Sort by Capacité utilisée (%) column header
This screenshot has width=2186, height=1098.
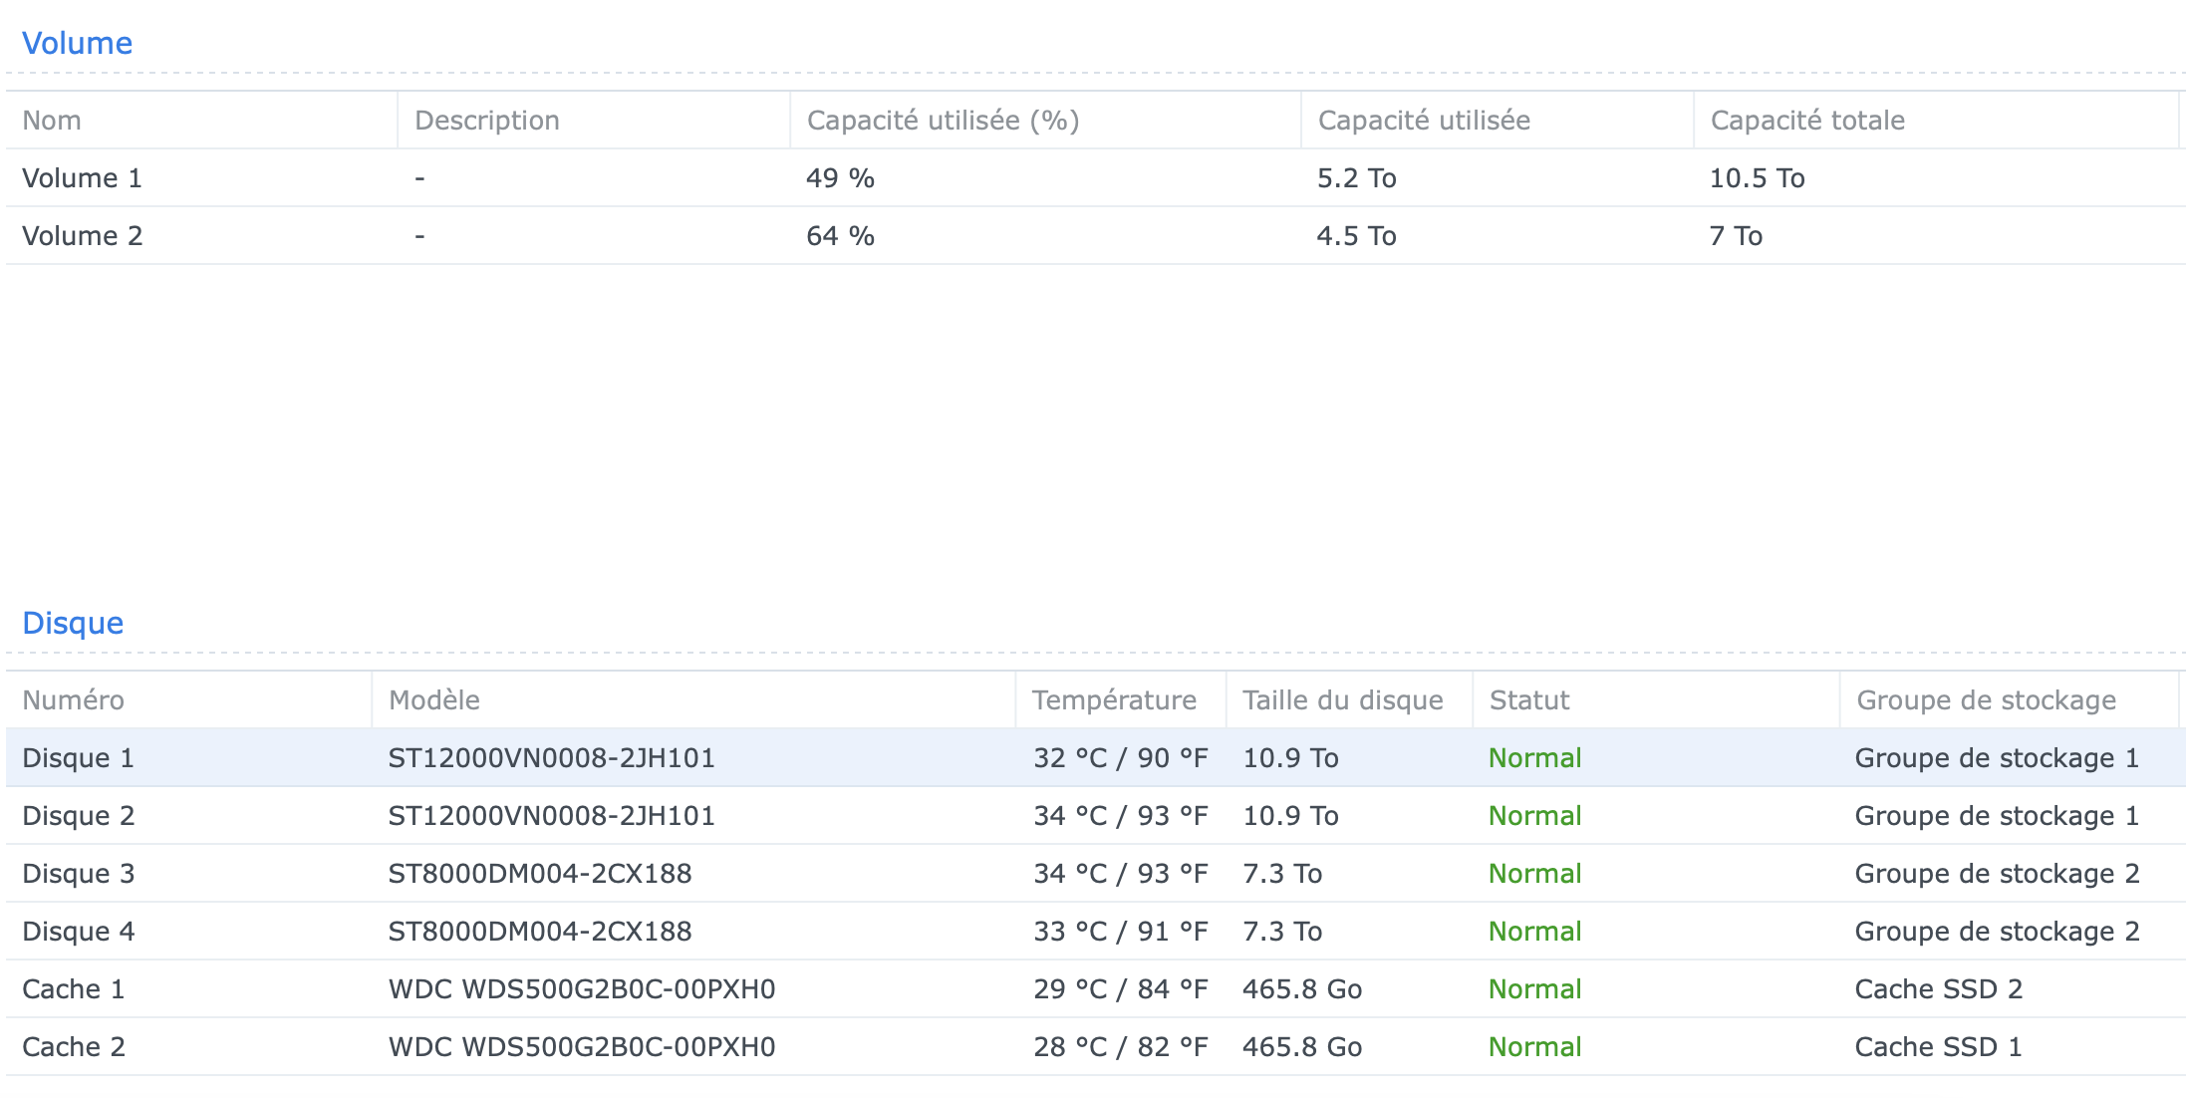pos(942,121)
